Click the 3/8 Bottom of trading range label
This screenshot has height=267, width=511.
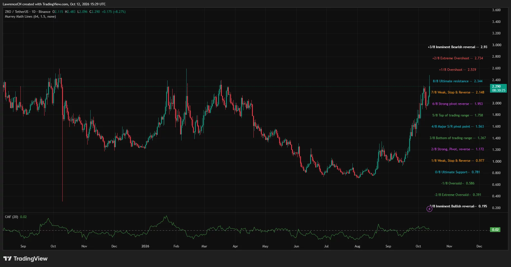pyautogui.click(x=458, y=138)
